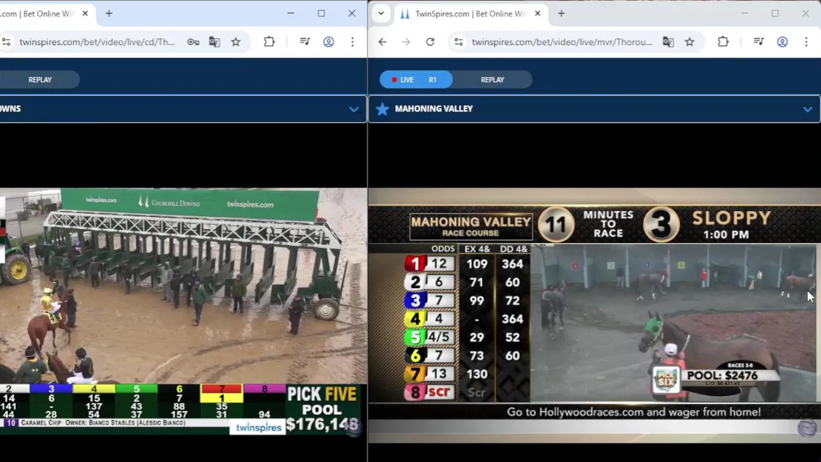Viewport: 821px width, 462px height.
Task: Click the left window's address bar URL
Action: [97, 42]
